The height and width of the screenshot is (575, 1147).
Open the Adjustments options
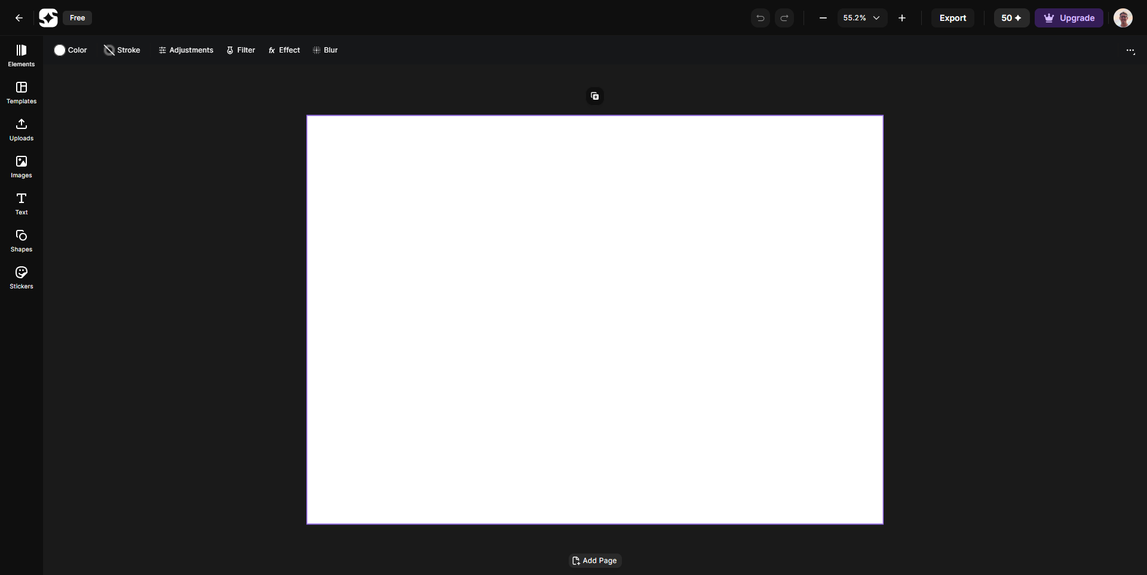tap(186, 50)
